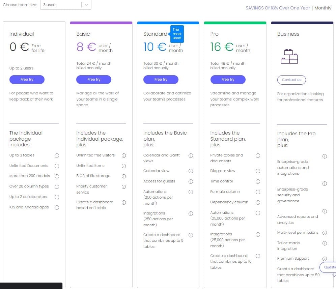Show info for Standard plan Integrations (250 actions)
The width and height of the screenshot is (336, 289).
pos(191,213)
